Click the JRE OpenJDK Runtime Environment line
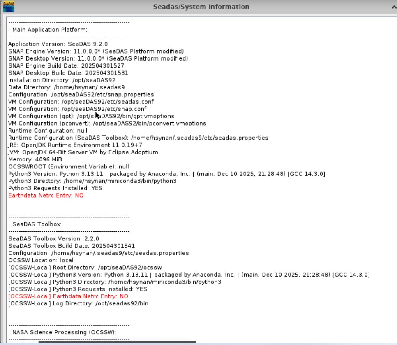 pos(75,145)
